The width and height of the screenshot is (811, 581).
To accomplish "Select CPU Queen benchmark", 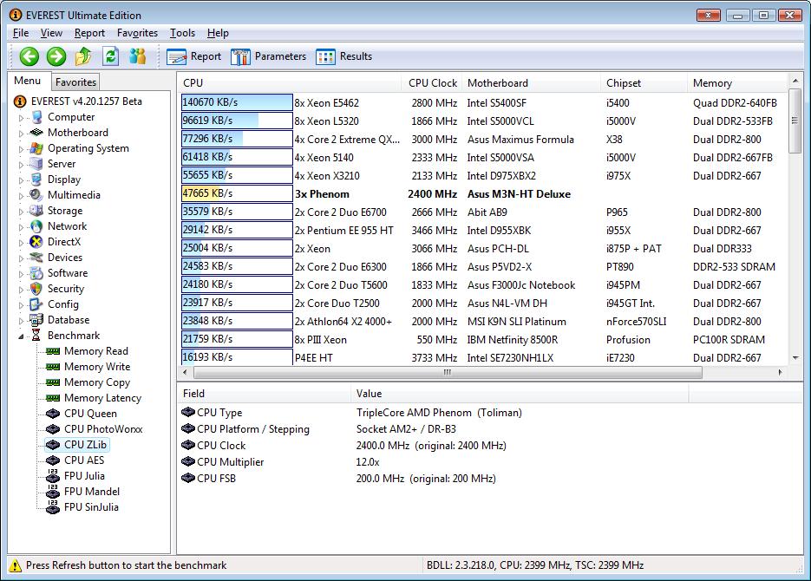I will pyautogui.click(x=90, y=414).
